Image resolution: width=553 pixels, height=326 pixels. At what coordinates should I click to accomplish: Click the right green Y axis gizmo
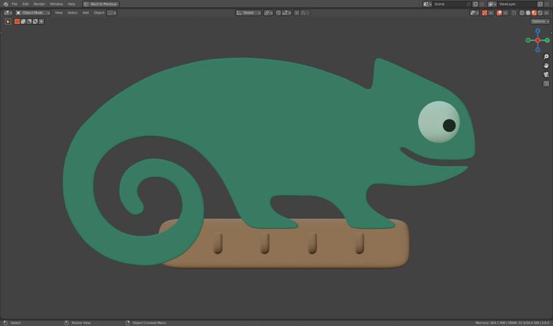(x=547, y=40)
